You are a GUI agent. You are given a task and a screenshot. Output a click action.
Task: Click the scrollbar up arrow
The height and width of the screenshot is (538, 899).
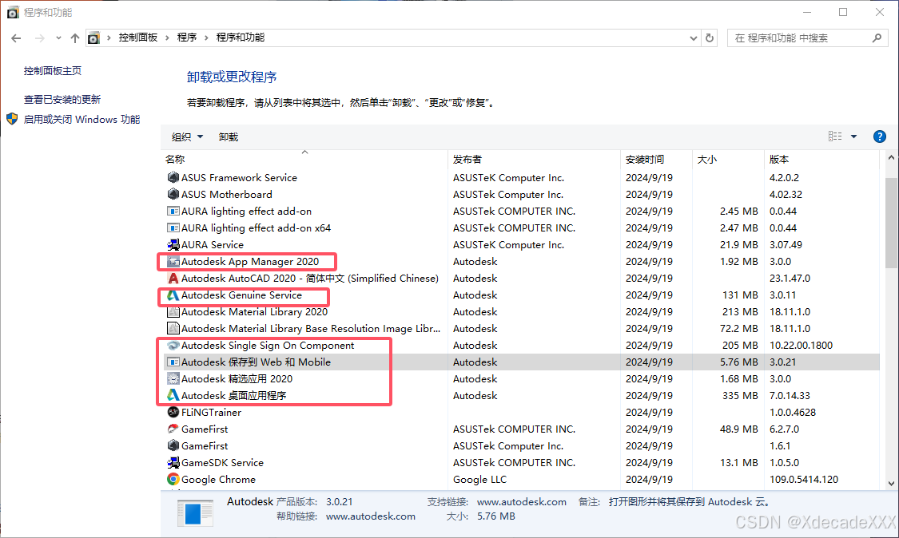[891, 157]
